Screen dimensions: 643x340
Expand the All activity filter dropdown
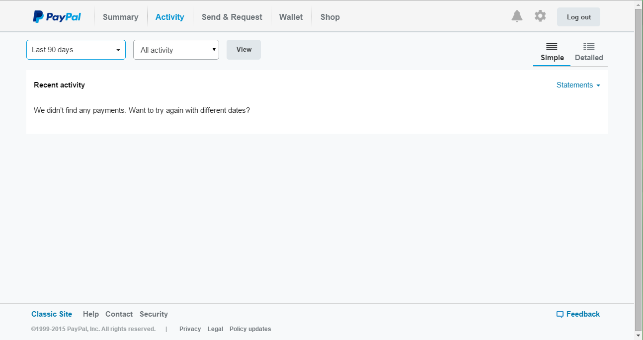coord(176,50)
